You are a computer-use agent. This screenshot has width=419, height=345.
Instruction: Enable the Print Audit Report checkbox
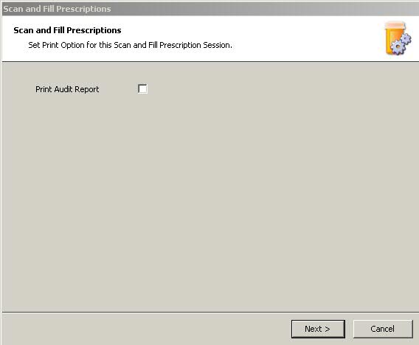pyautogui.click(x=142, y=88)
